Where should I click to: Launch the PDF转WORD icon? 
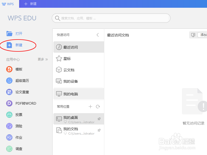[9, 103]
